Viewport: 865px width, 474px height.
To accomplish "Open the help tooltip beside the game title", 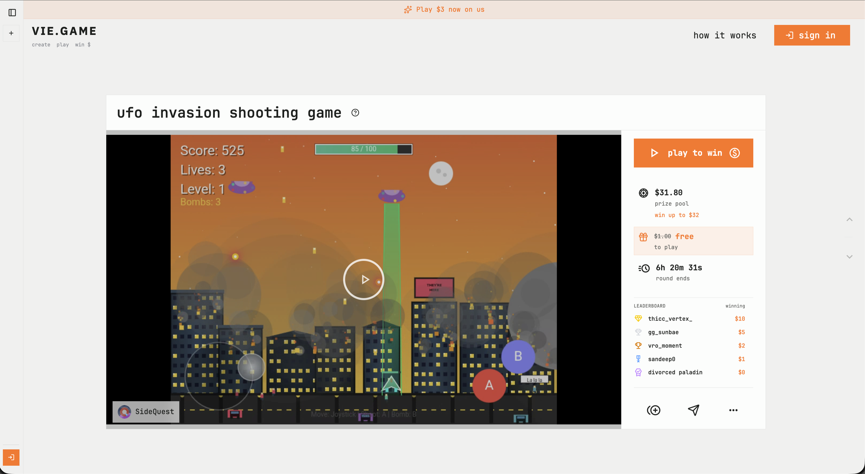I will [355, 113].
